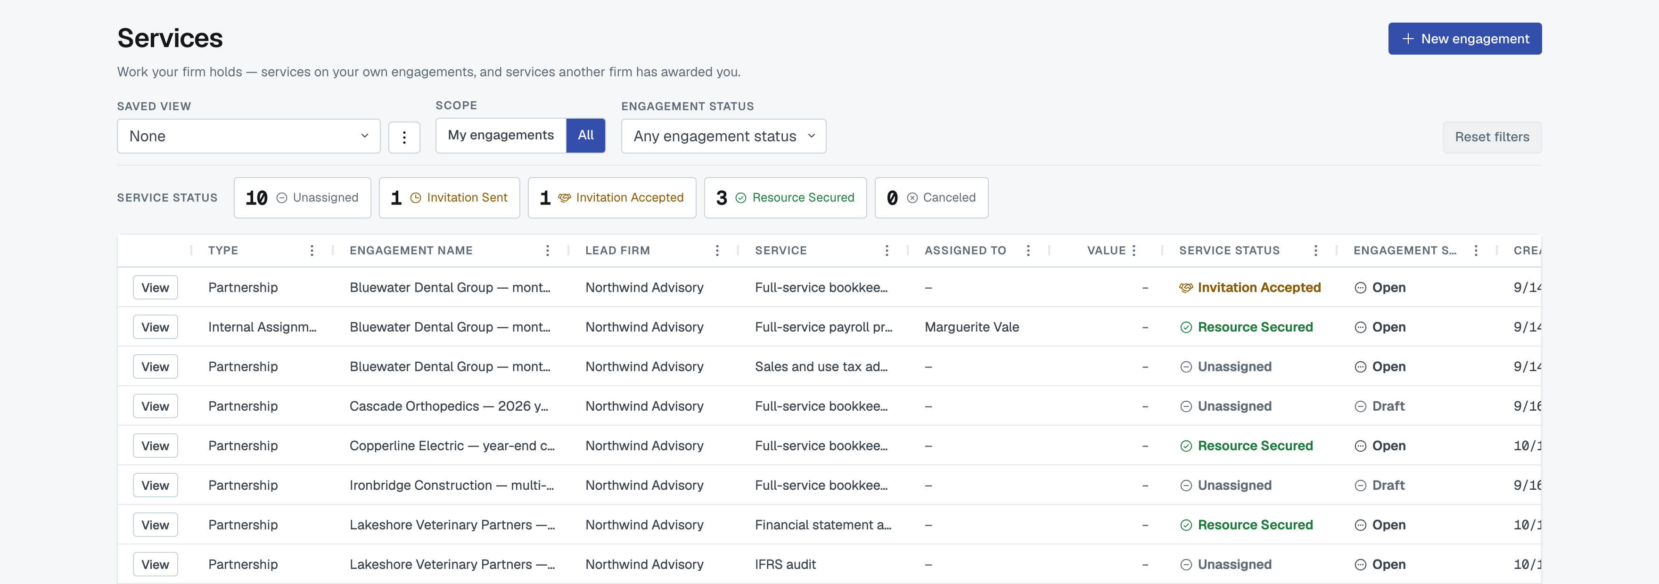Open saved view kebab menu
This screenshot has height=584, width=1659.
coord(404,137)
